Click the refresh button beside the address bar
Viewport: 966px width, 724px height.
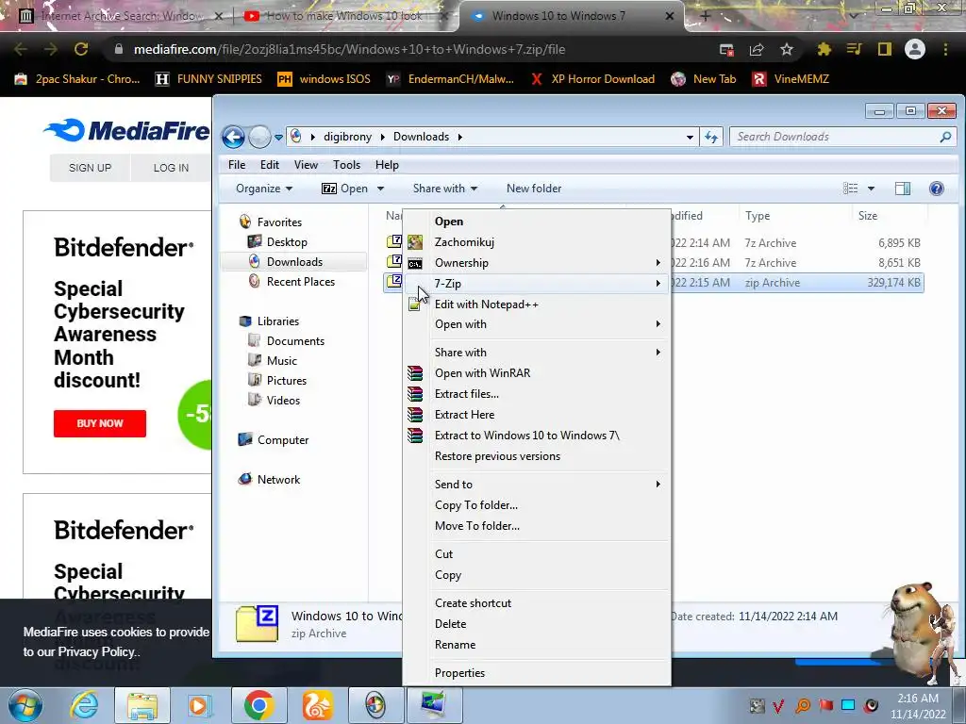click(x=711, y=137)
